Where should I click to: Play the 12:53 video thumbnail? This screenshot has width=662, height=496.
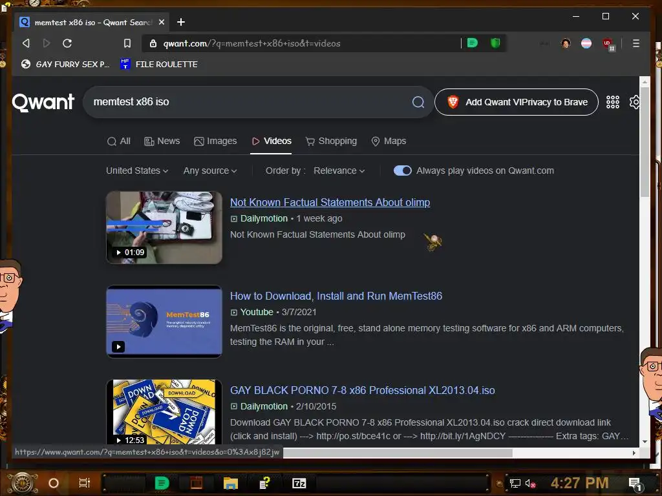164,411
